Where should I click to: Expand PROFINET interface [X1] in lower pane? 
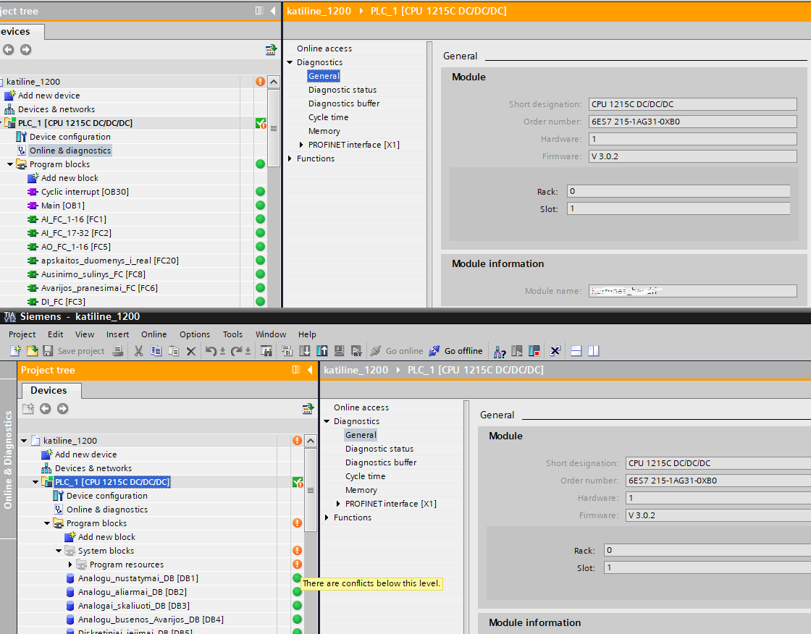coord(338,504)
